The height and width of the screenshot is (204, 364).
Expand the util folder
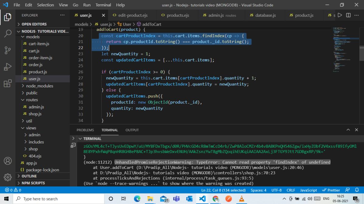click(42, 121)
